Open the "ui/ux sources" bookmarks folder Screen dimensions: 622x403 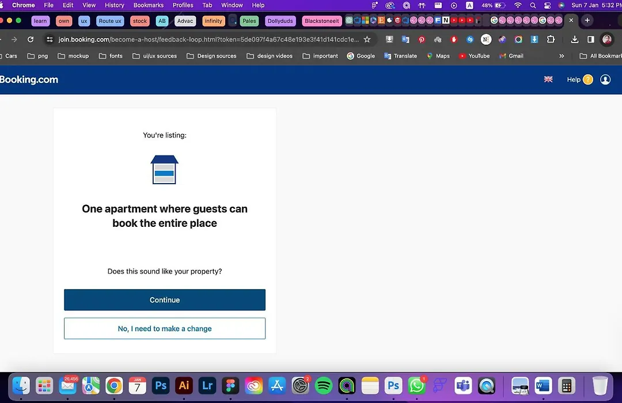[155, 56]
